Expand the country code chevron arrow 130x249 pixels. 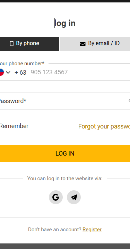coord(8,73)
